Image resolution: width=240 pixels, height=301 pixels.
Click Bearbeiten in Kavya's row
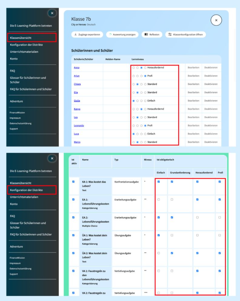[x=193, y=109]
